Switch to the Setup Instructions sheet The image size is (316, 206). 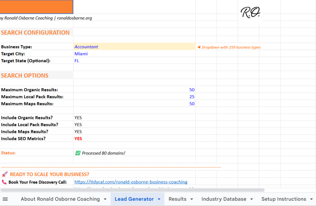pos(284,199)
